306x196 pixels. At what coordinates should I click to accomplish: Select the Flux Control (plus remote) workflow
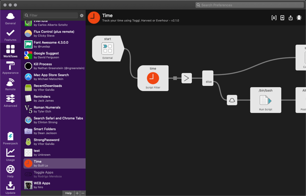click(55, 34)
